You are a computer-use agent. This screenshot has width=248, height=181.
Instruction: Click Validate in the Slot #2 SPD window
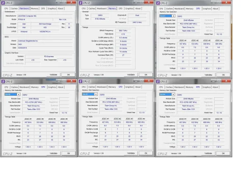point(54,153)
